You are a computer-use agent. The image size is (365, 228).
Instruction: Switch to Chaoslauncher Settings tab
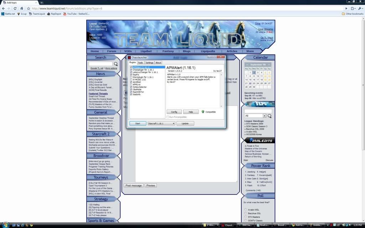tap(149, 63)
